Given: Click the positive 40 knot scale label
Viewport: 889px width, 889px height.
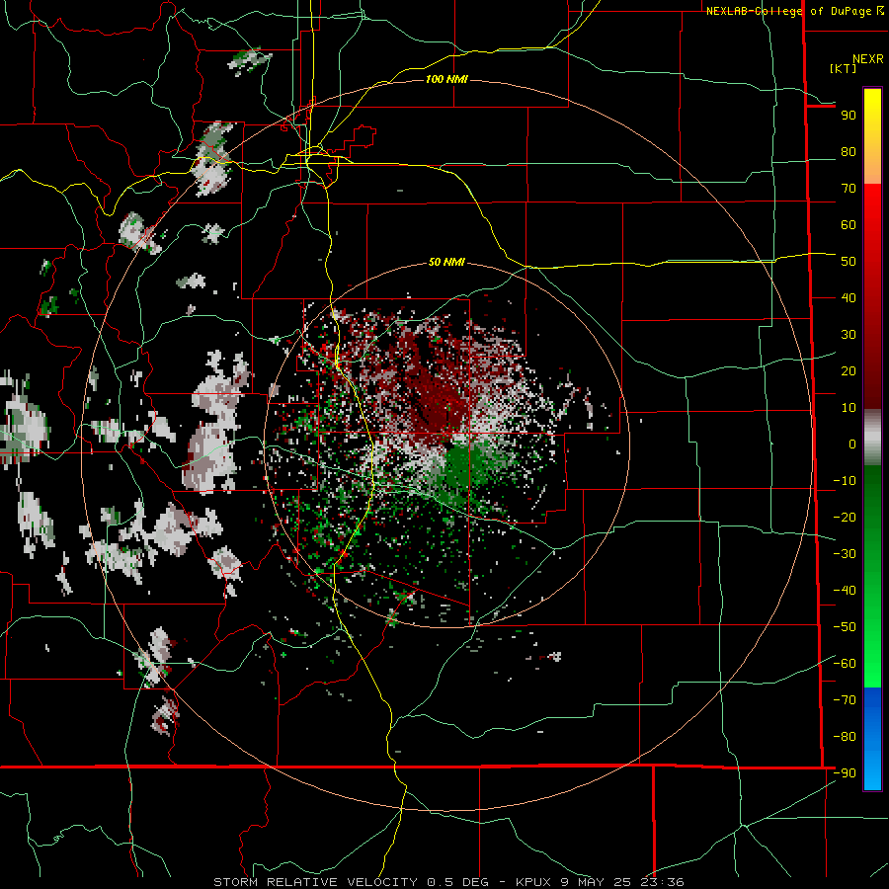Looking at the screenshot, I should pos(849,298).
